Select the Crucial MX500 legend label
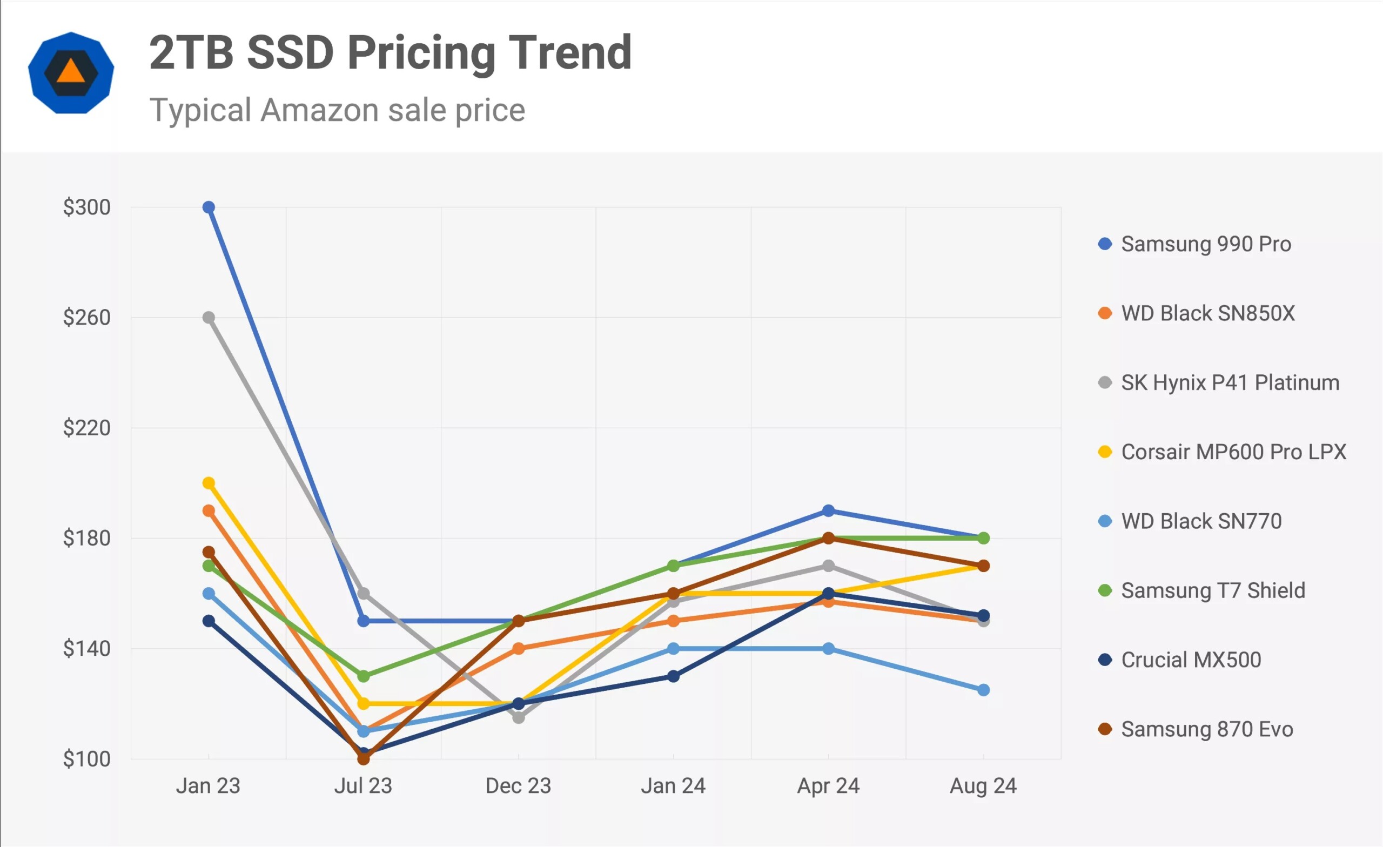 1191,660
